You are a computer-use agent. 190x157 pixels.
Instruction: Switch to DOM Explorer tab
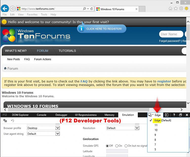click(x=20, y=115)
